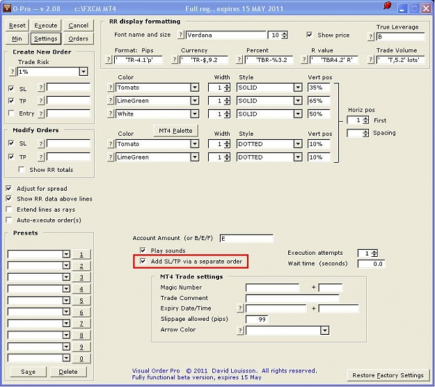Click the Trade Comment field
This screenshot has height=387, width=435.
[292, 298]
